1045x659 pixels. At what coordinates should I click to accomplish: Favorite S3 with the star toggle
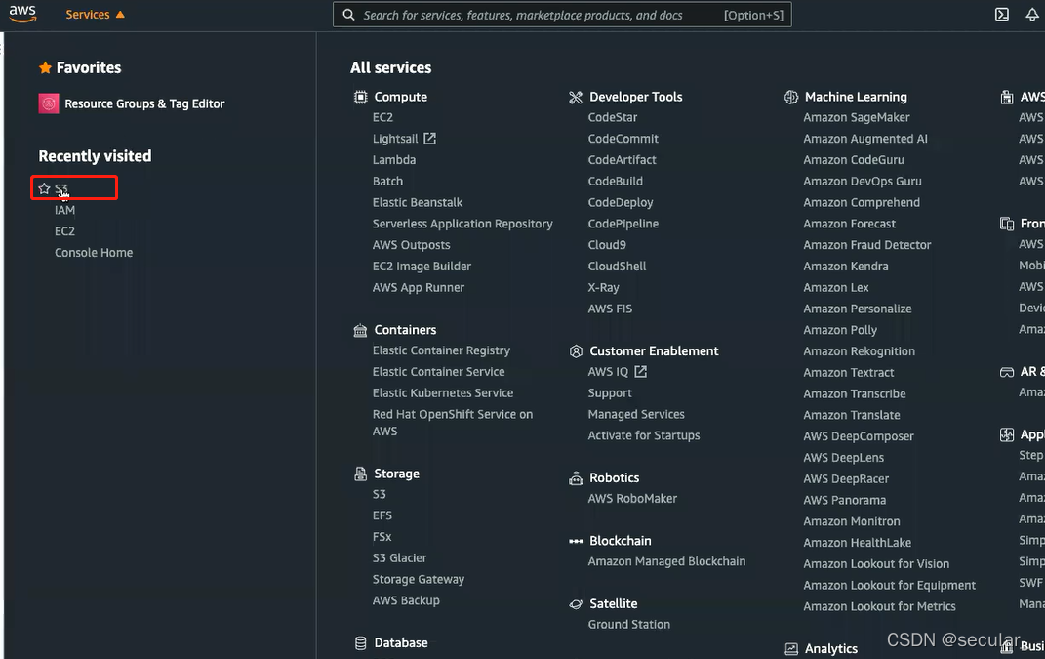[x=44, y=188]
